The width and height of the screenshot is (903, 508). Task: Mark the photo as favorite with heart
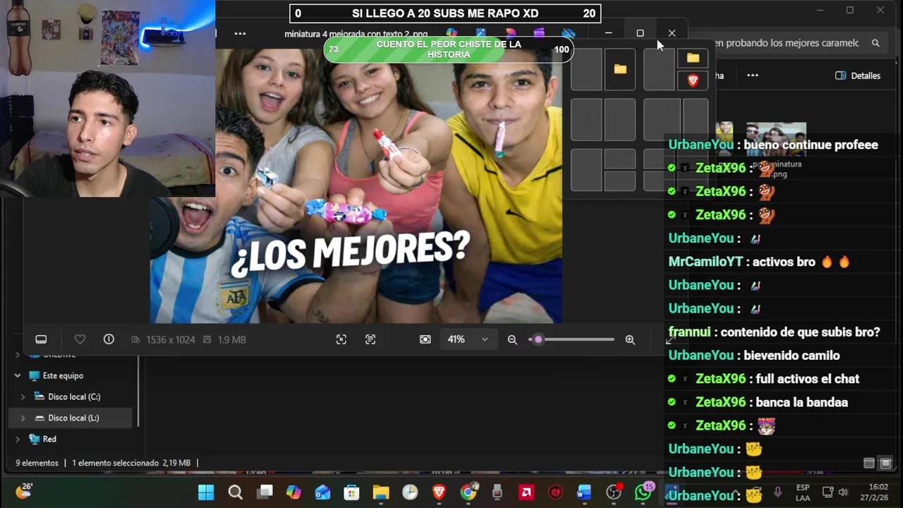pos(80,339)
